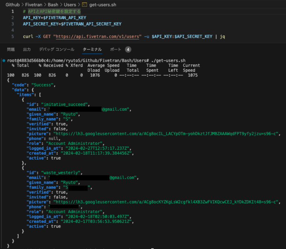The image size is (286, 249).
Task: Place cursor on the API_SECRET_KEY assignment line
Action: click(72, 24)
